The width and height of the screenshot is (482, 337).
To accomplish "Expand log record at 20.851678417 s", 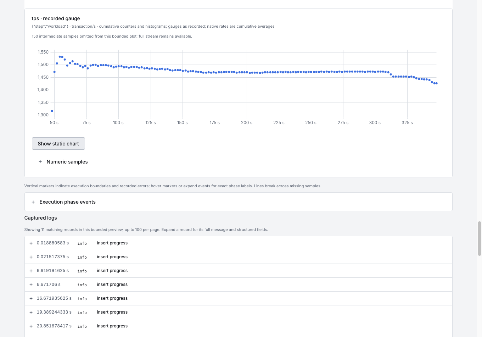I will click(238, 326).
